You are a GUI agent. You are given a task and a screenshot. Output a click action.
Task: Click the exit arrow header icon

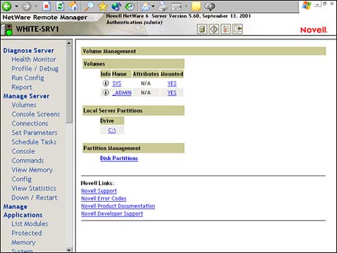(238, 29)
